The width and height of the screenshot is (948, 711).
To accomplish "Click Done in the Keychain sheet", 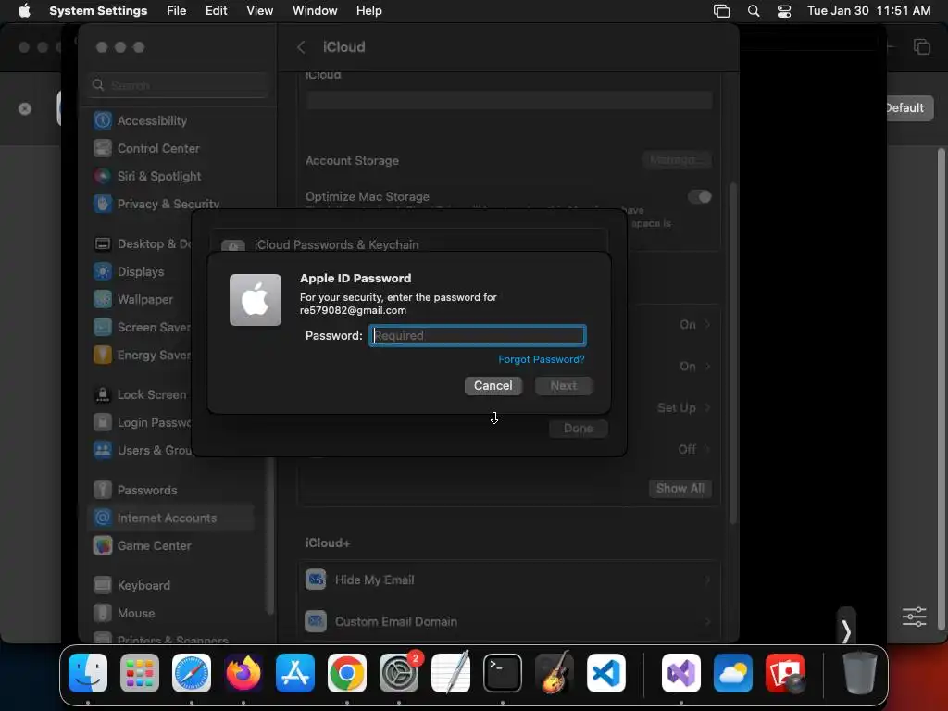I will 579,429.
